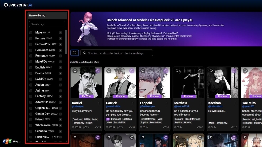Favorite the Kacchan card with heart icon
The image size is (262, 147).
(211, 71)
